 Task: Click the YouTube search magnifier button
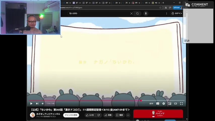point(137,13)
